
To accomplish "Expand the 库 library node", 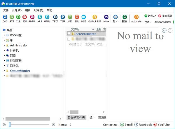I will click(4, 40).
